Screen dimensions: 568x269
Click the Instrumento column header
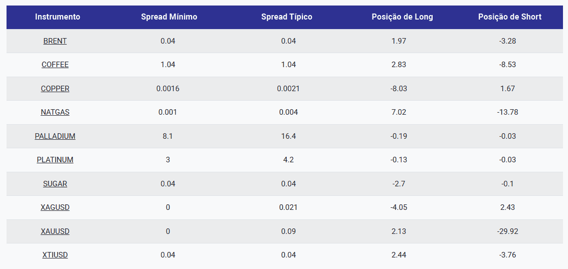pyautogui.click(x=58, y=17)
